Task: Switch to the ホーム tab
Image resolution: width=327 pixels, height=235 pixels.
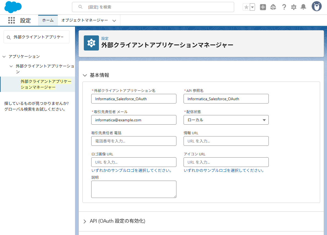Action: point(48,20)
